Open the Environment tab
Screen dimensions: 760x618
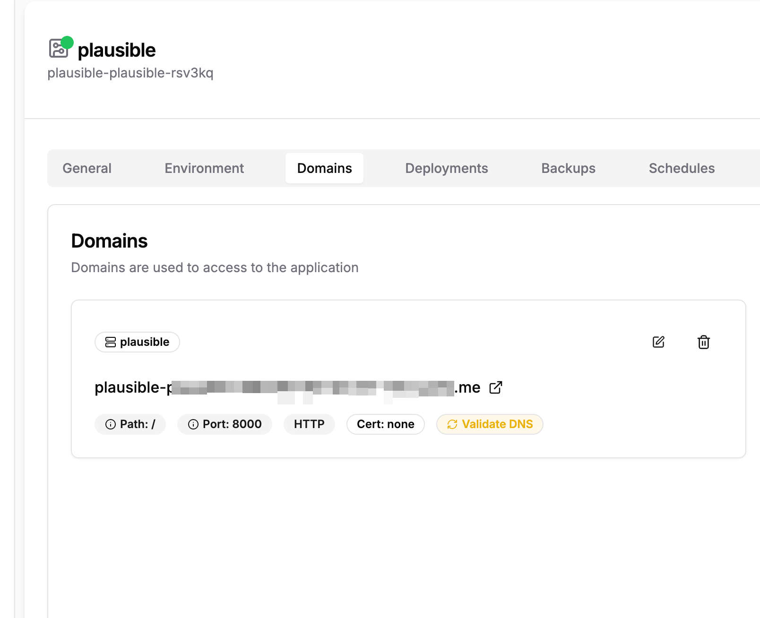(204, 168)
